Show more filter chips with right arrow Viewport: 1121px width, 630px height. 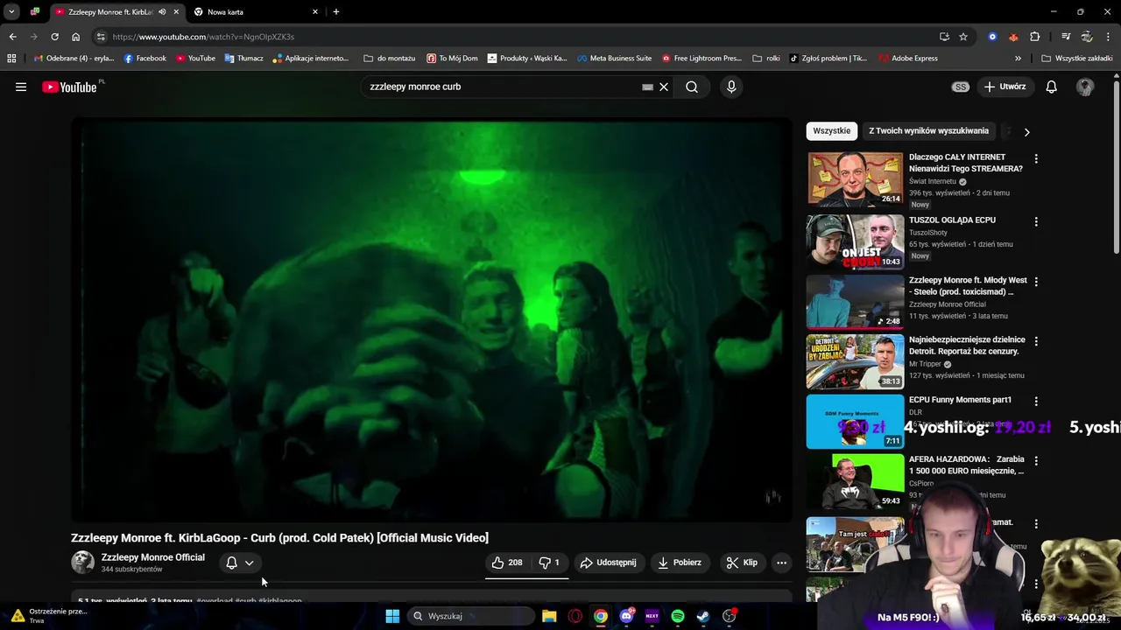[x=1026, y=131]
